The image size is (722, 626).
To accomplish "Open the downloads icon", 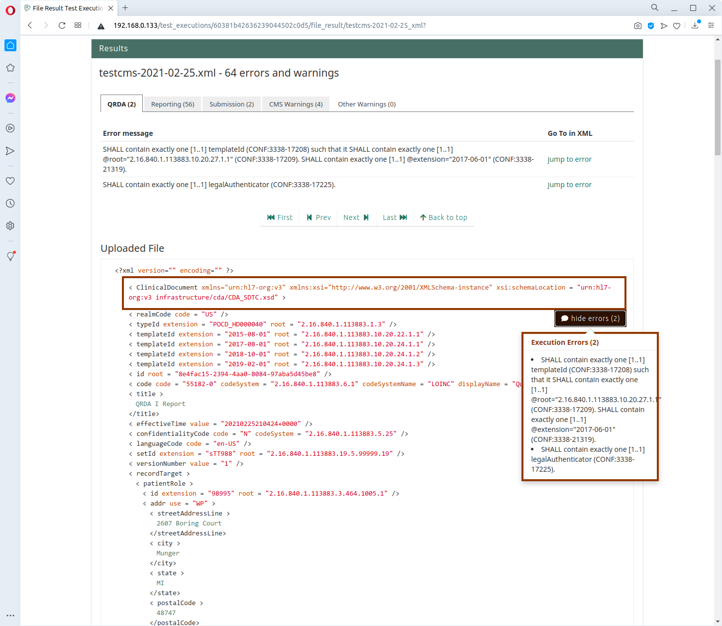I will (x=695, y=25).
